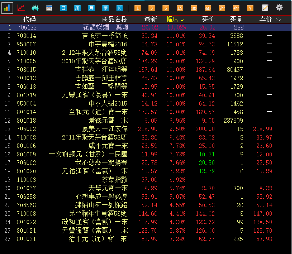The width and height of the screenshot is (292, 254).
Task: Choose the 4hr interval icon
Action: coord(236,8)
